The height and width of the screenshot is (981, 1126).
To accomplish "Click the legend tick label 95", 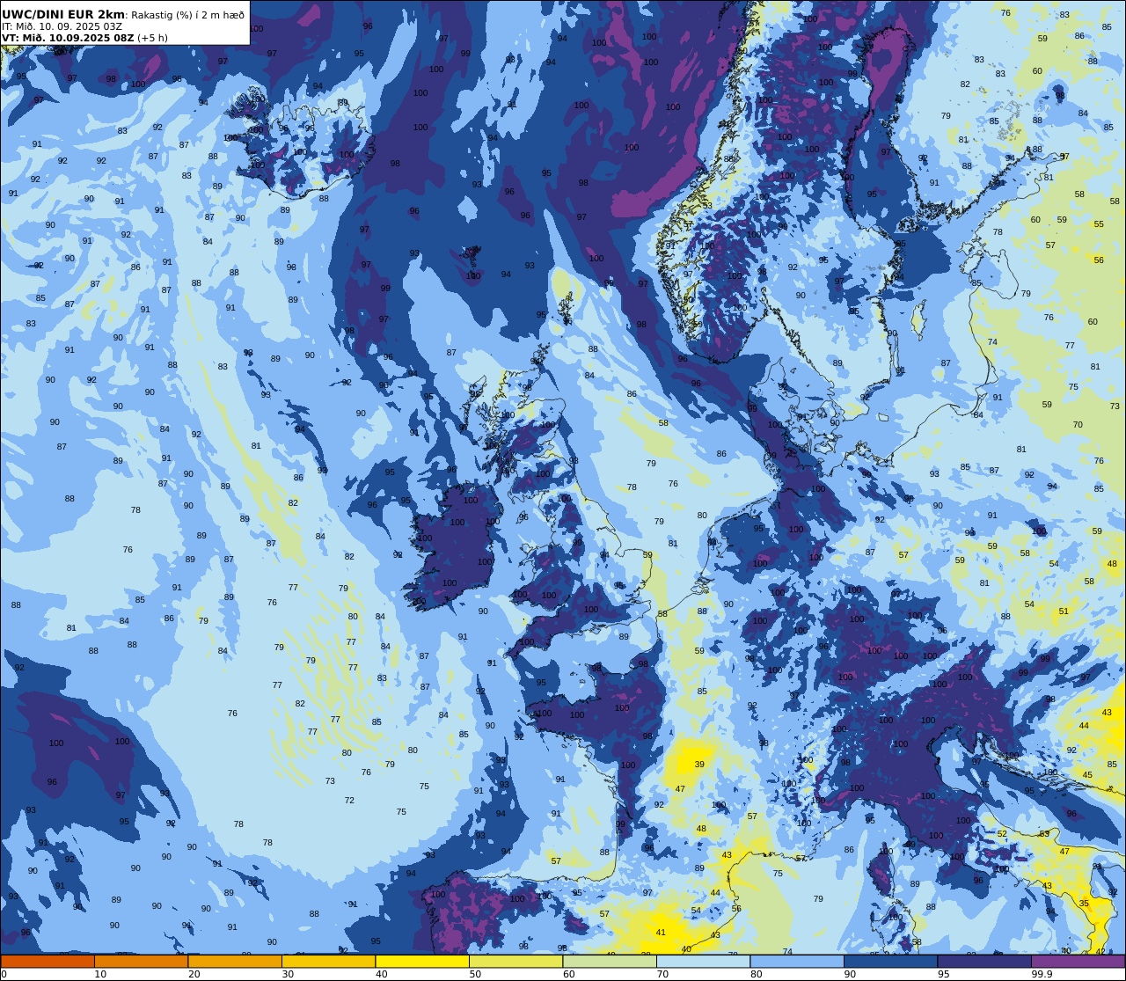I will [943, 974].
